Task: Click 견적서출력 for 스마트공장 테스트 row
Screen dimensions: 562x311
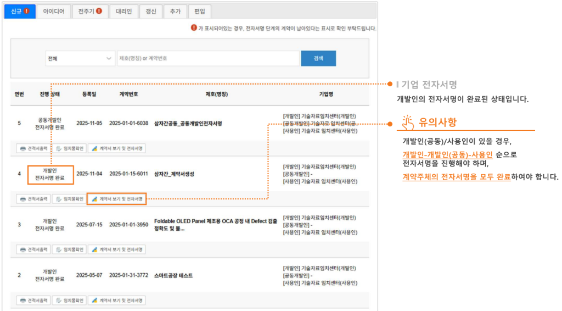Action: point(33,300)
